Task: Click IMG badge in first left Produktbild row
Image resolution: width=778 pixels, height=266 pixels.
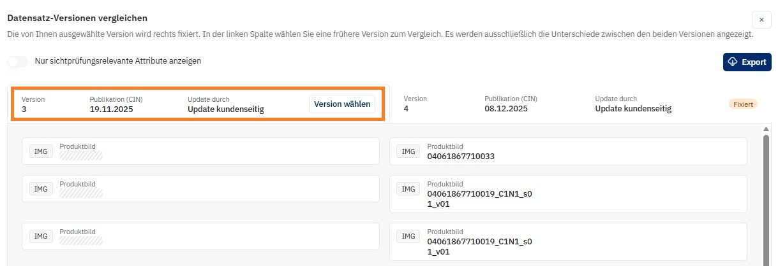Action: click(x=41, y=151)
